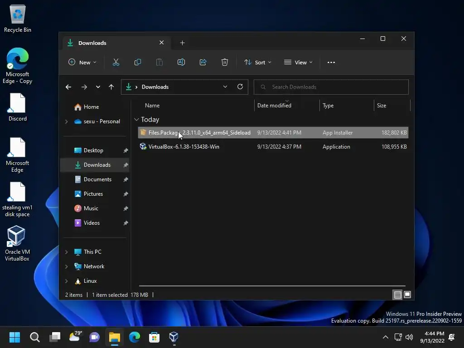Open Microsoft Store from taskbar
This screenshot has width=464, height=348.
(x=154, y=337)
